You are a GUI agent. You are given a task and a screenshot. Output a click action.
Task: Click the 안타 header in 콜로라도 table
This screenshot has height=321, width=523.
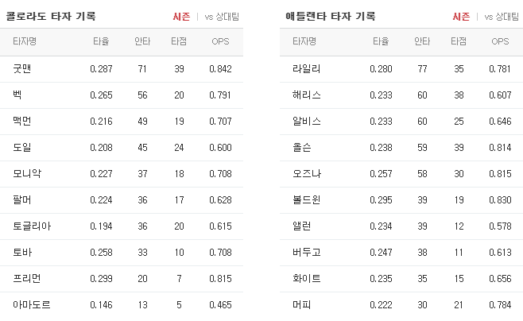point(142,41)
